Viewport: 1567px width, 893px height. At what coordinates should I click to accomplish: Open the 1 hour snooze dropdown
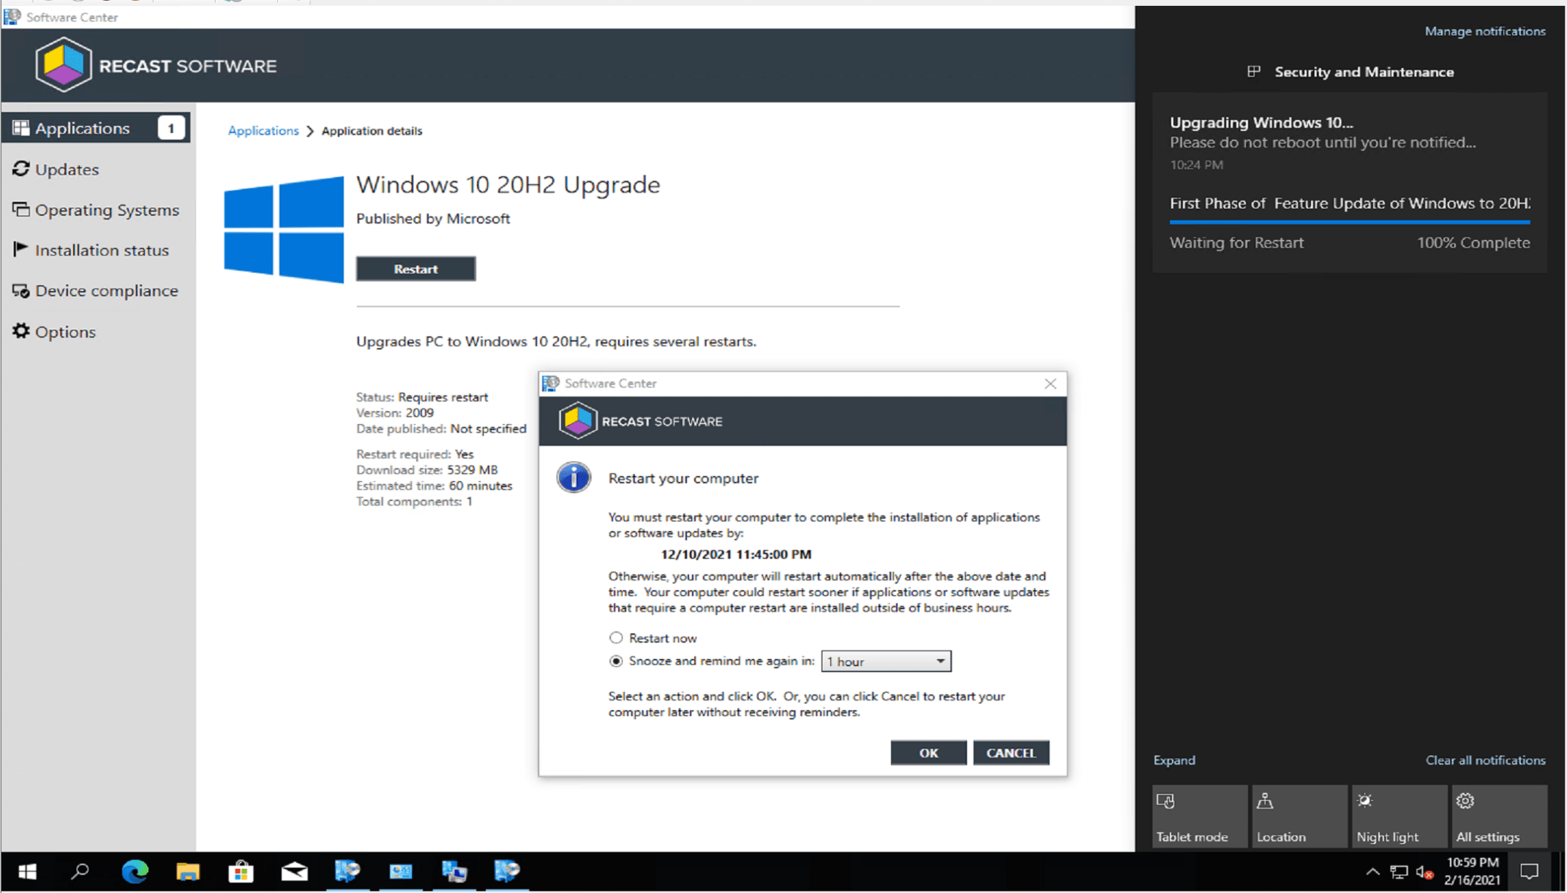pyautogui.click(x=885, y=661)
